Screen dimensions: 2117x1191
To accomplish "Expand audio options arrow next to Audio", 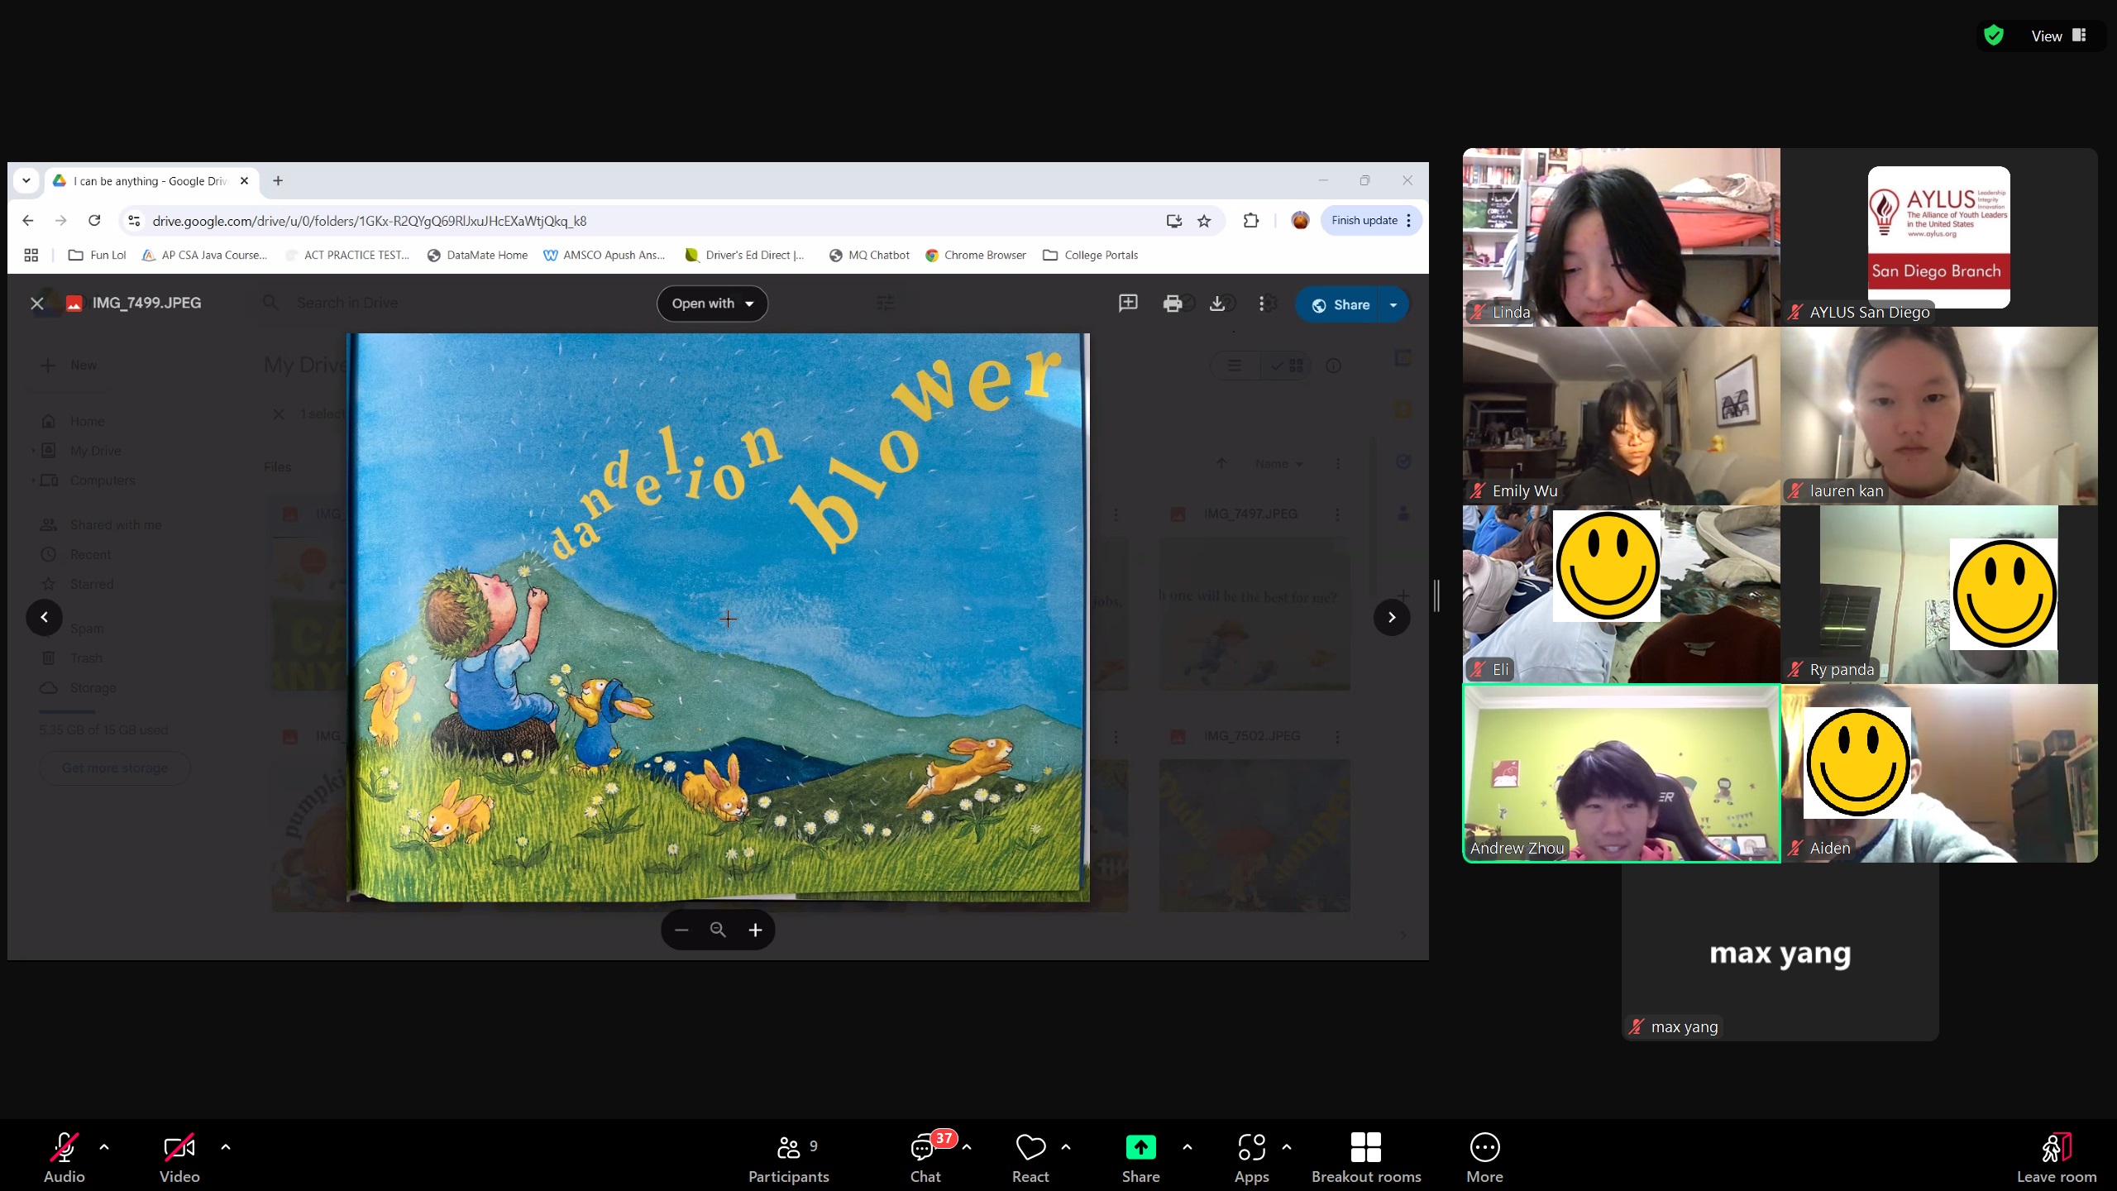I will point(104,1147).
